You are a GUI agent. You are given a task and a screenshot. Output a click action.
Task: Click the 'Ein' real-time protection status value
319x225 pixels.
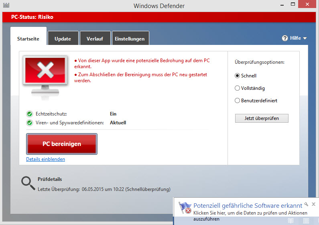pyautogui.click(x=113, y=114)
